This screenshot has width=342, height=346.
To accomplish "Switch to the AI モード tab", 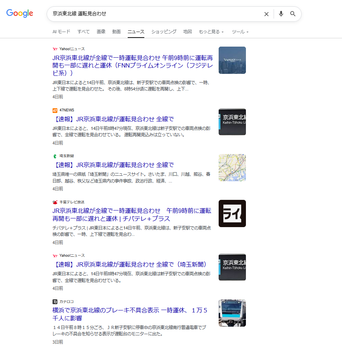I will (61, 32).
